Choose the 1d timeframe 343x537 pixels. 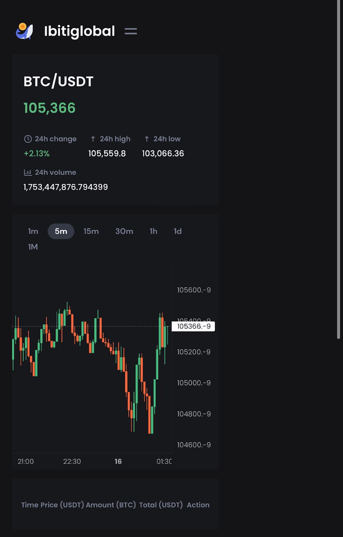point(178,231)
